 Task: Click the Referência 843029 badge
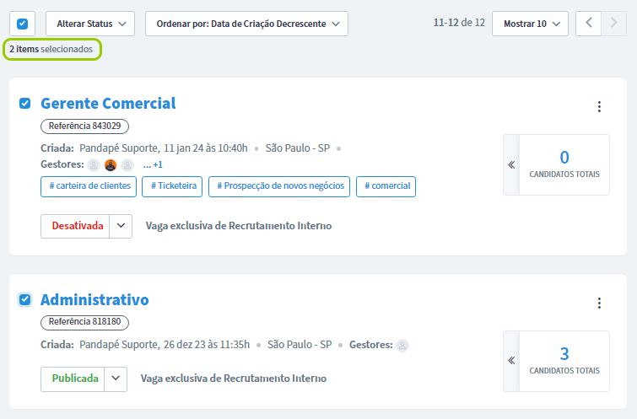coord(84,126)
